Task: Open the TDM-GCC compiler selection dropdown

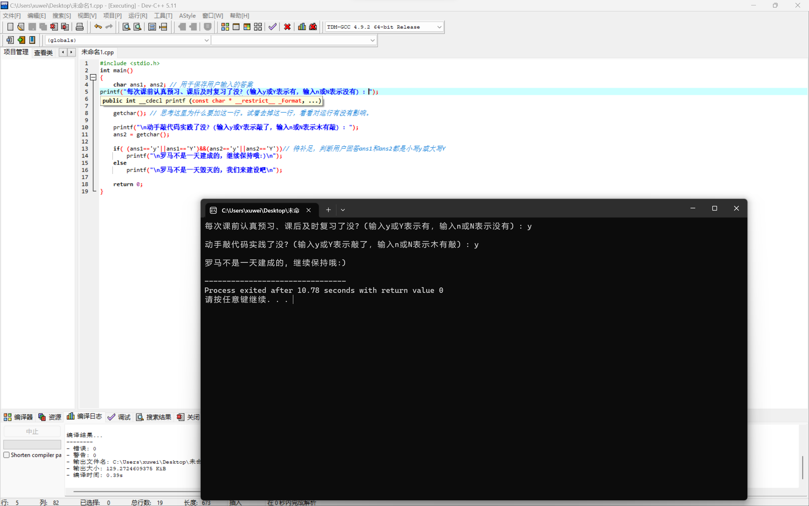Action: pyautogui.click(x=439, y=27)
